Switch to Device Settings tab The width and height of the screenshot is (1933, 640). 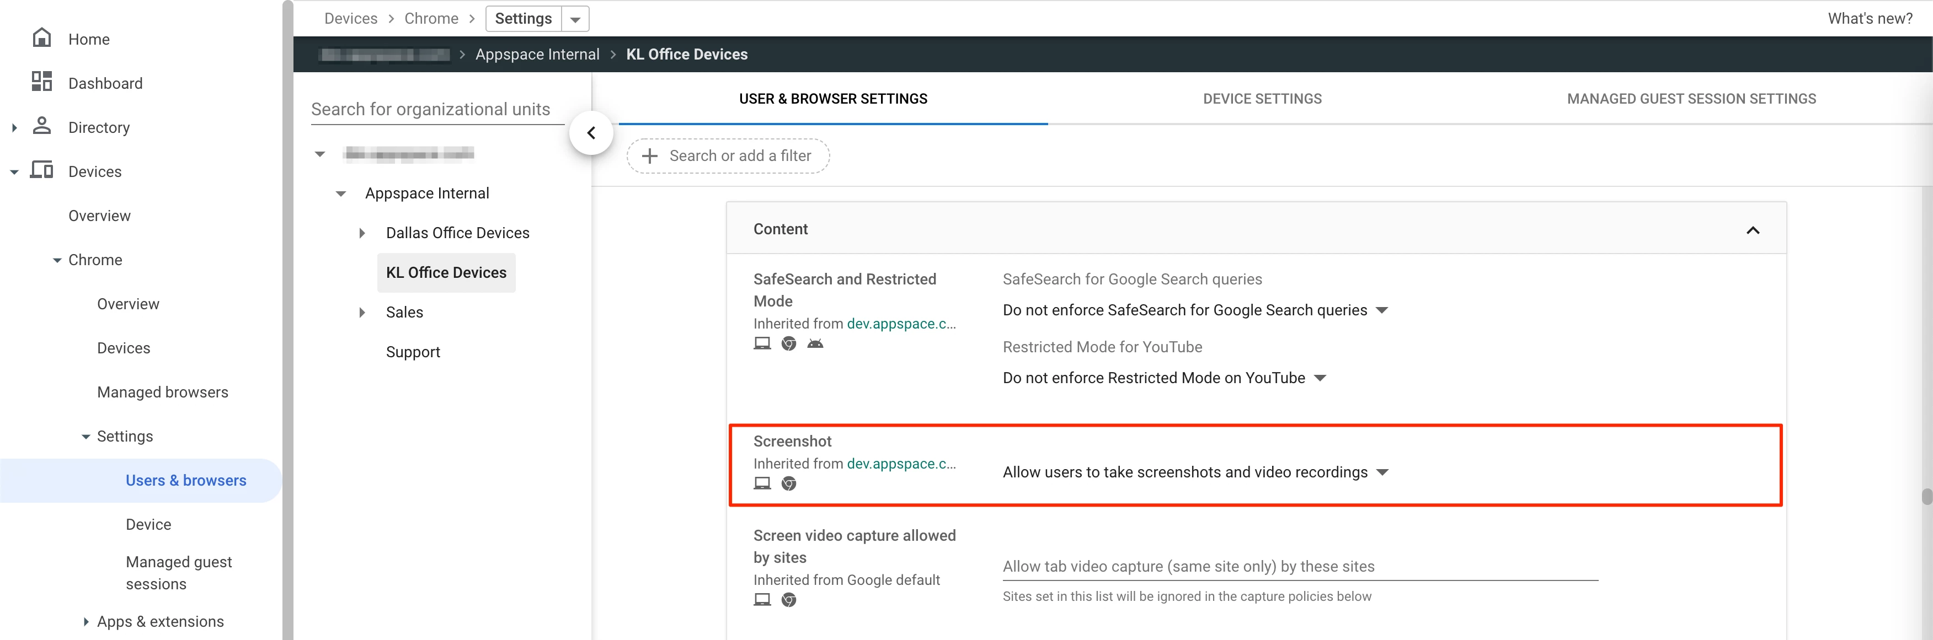[x=1262, y=99]
